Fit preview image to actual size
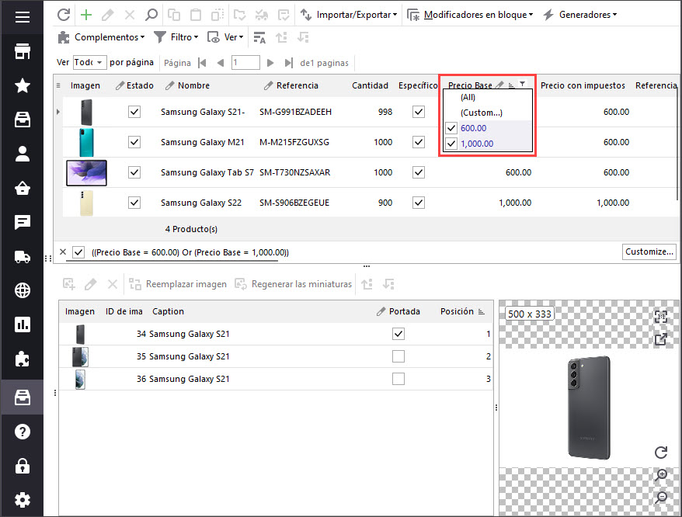Viewport: 682px width, 517px height. tap(661, 317)
